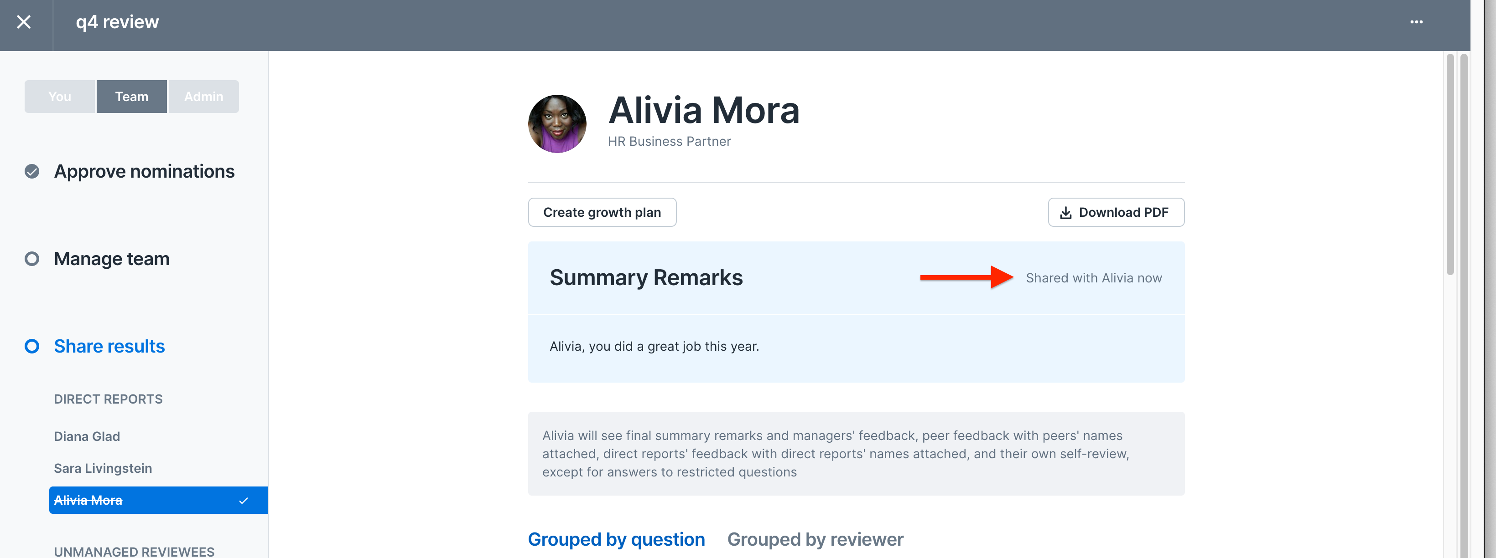
Task: Click the download icon on Download PDF
Action: click(x=1065, y=213)
